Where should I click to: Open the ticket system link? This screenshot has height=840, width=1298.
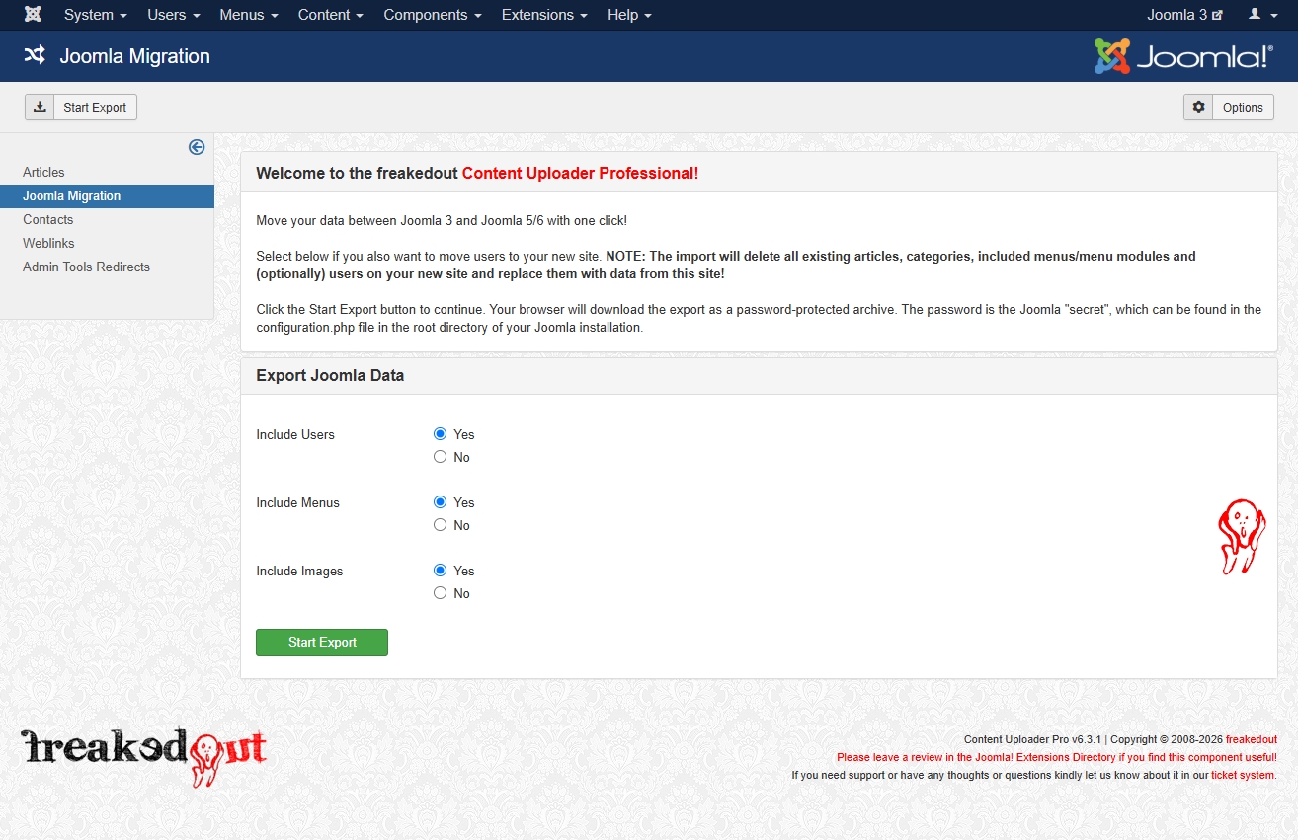(x=1243, y=775)
